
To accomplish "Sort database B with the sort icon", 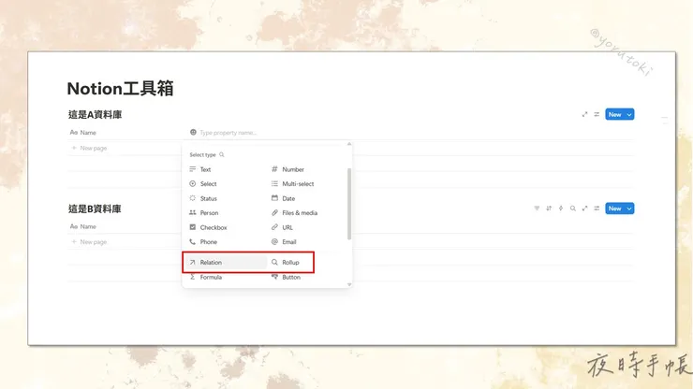I will click(x=549, y=209).
